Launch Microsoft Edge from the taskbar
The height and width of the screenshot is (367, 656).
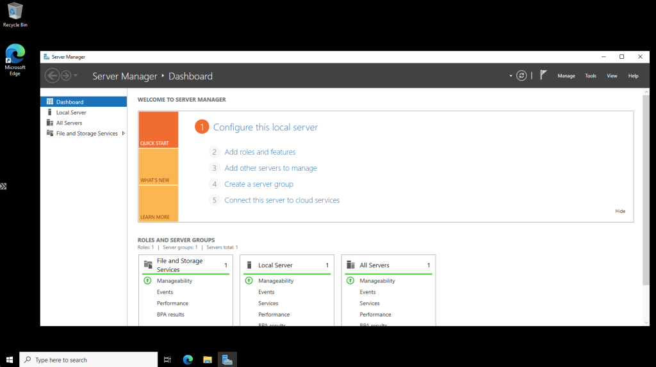(x=188, y=359)
